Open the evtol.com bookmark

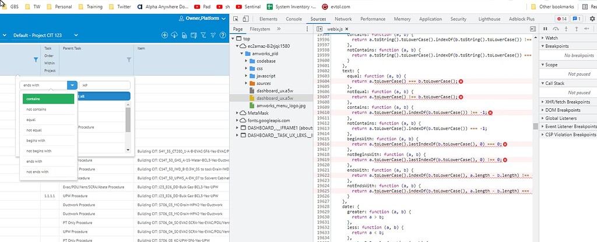click(x=336, y=6)
